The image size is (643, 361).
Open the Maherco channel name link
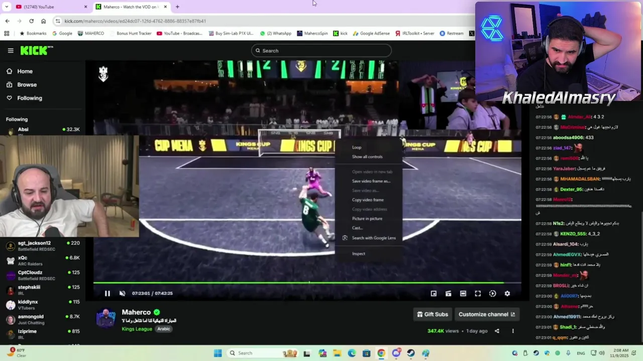(x=136, y=312)
